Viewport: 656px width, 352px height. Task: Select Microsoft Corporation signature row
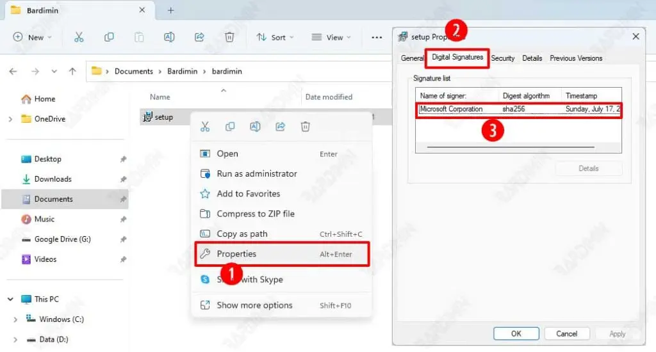pos(519,109)
